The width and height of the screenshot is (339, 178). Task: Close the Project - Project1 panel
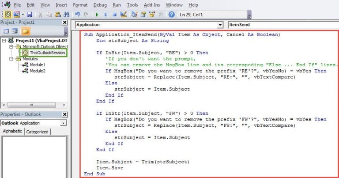pos(64,22)
